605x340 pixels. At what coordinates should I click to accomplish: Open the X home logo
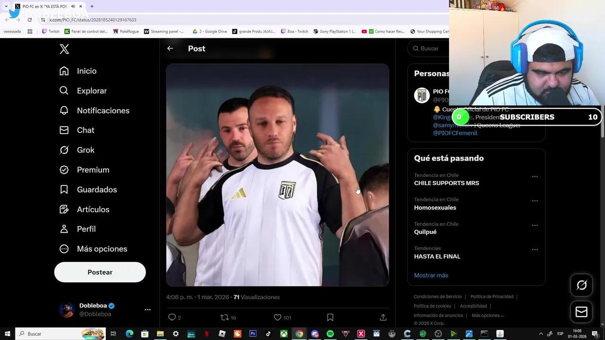[x=64, y=49]
